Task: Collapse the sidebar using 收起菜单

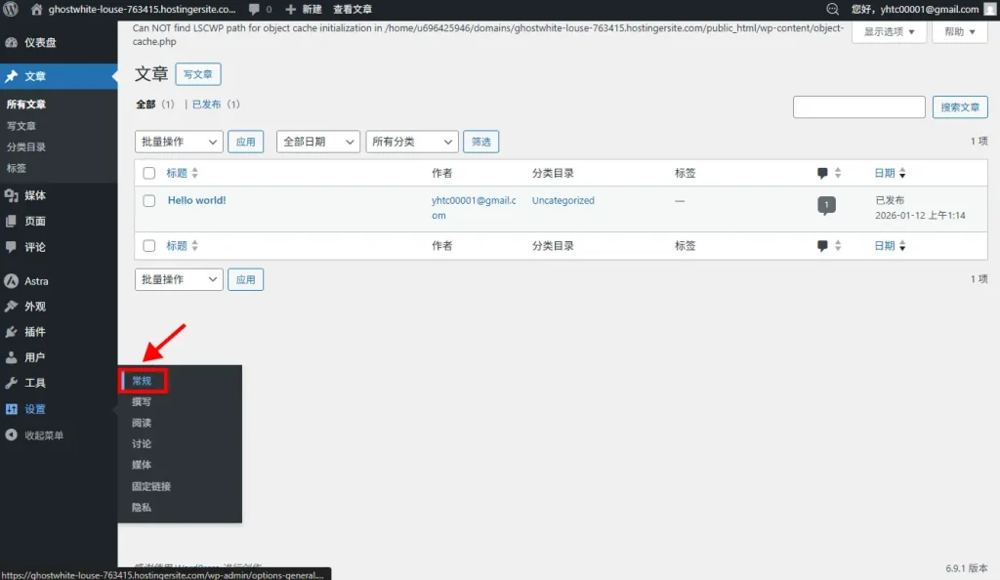Action: (42, 435)
